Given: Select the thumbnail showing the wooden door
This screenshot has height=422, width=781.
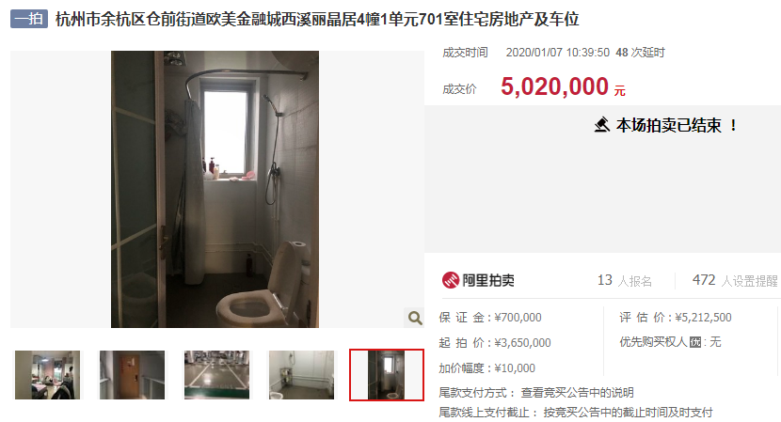Looking at the screenshot, I should [132, 375].
